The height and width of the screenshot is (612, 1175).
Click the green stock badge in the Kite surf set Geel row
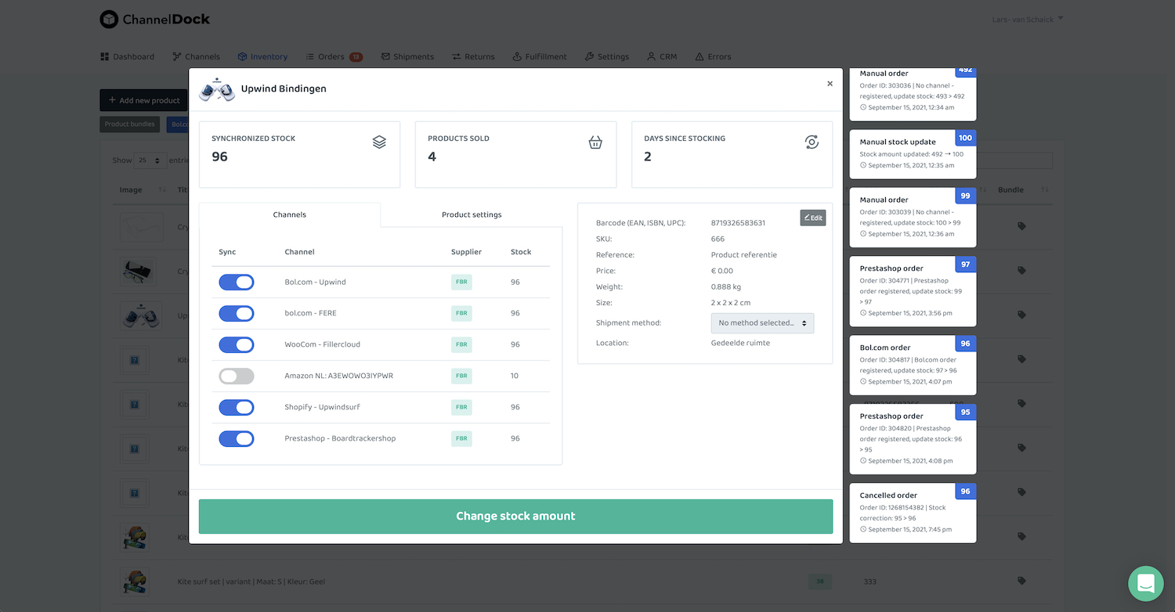pos(820,581)
